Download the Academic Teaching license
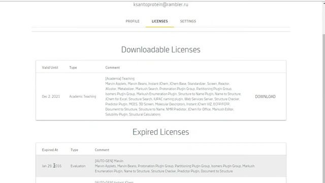Screen dimensions: 325x183 tap(265, 97)
